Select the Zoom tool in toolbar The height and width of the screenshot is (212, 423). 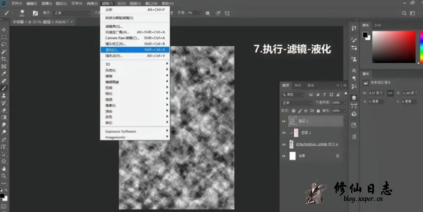[4, 176]
